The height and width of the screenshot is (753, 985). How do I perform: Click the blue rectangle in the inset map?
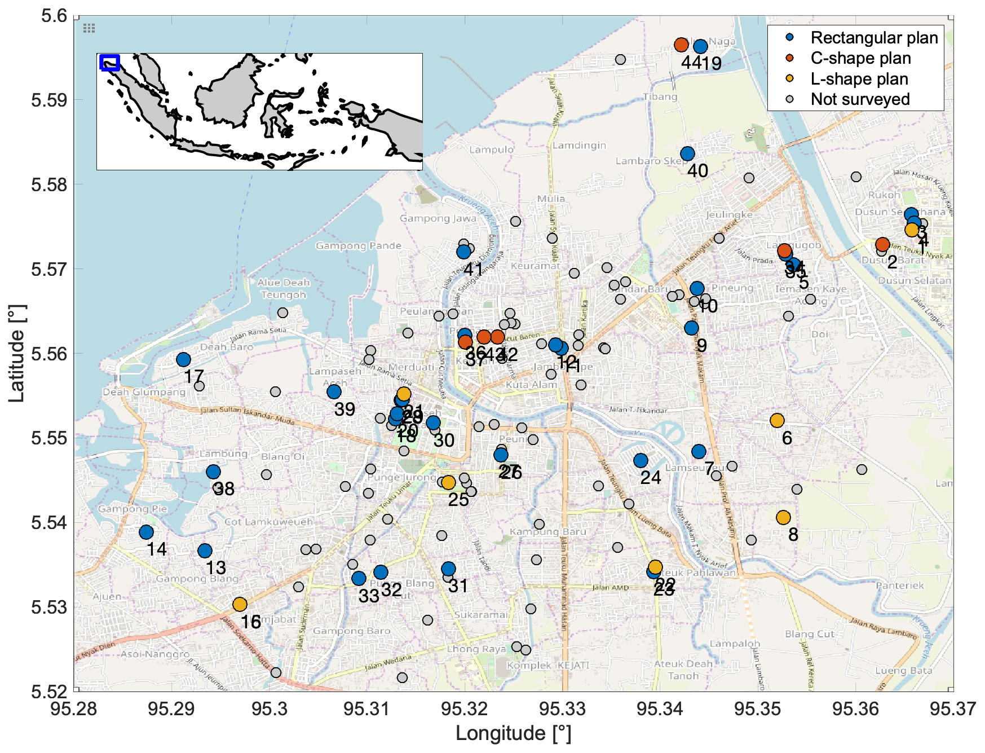(x=109, y=62)
